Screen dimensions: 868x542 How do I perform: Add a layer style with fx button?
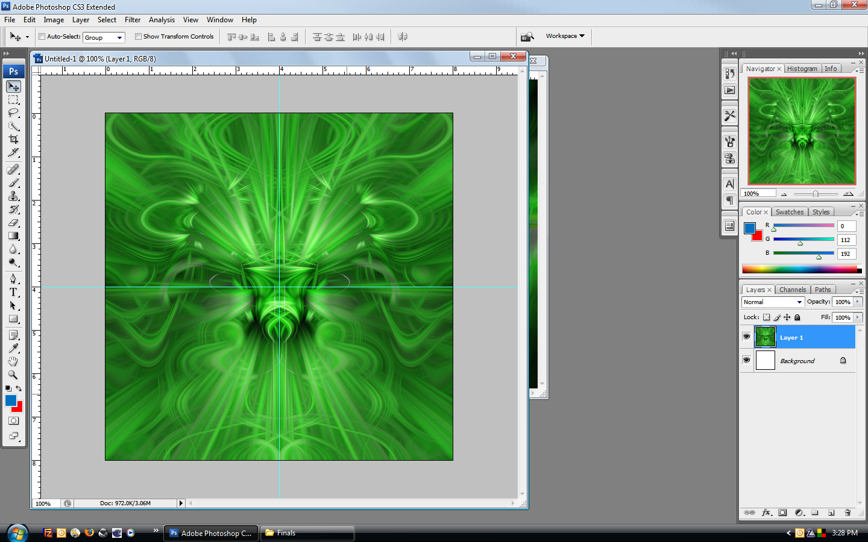(766, 512)
